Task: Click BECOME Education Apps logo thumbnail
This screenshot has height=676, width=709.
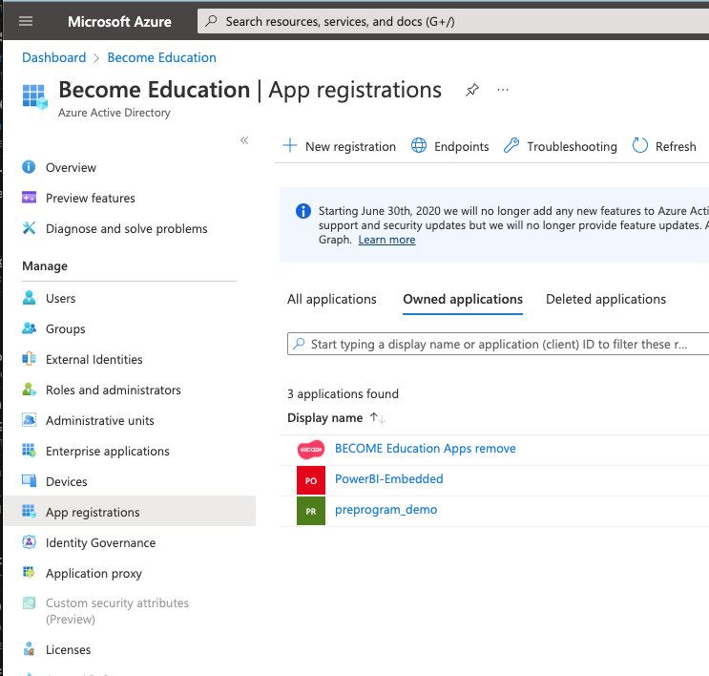Action: point(311,450)
